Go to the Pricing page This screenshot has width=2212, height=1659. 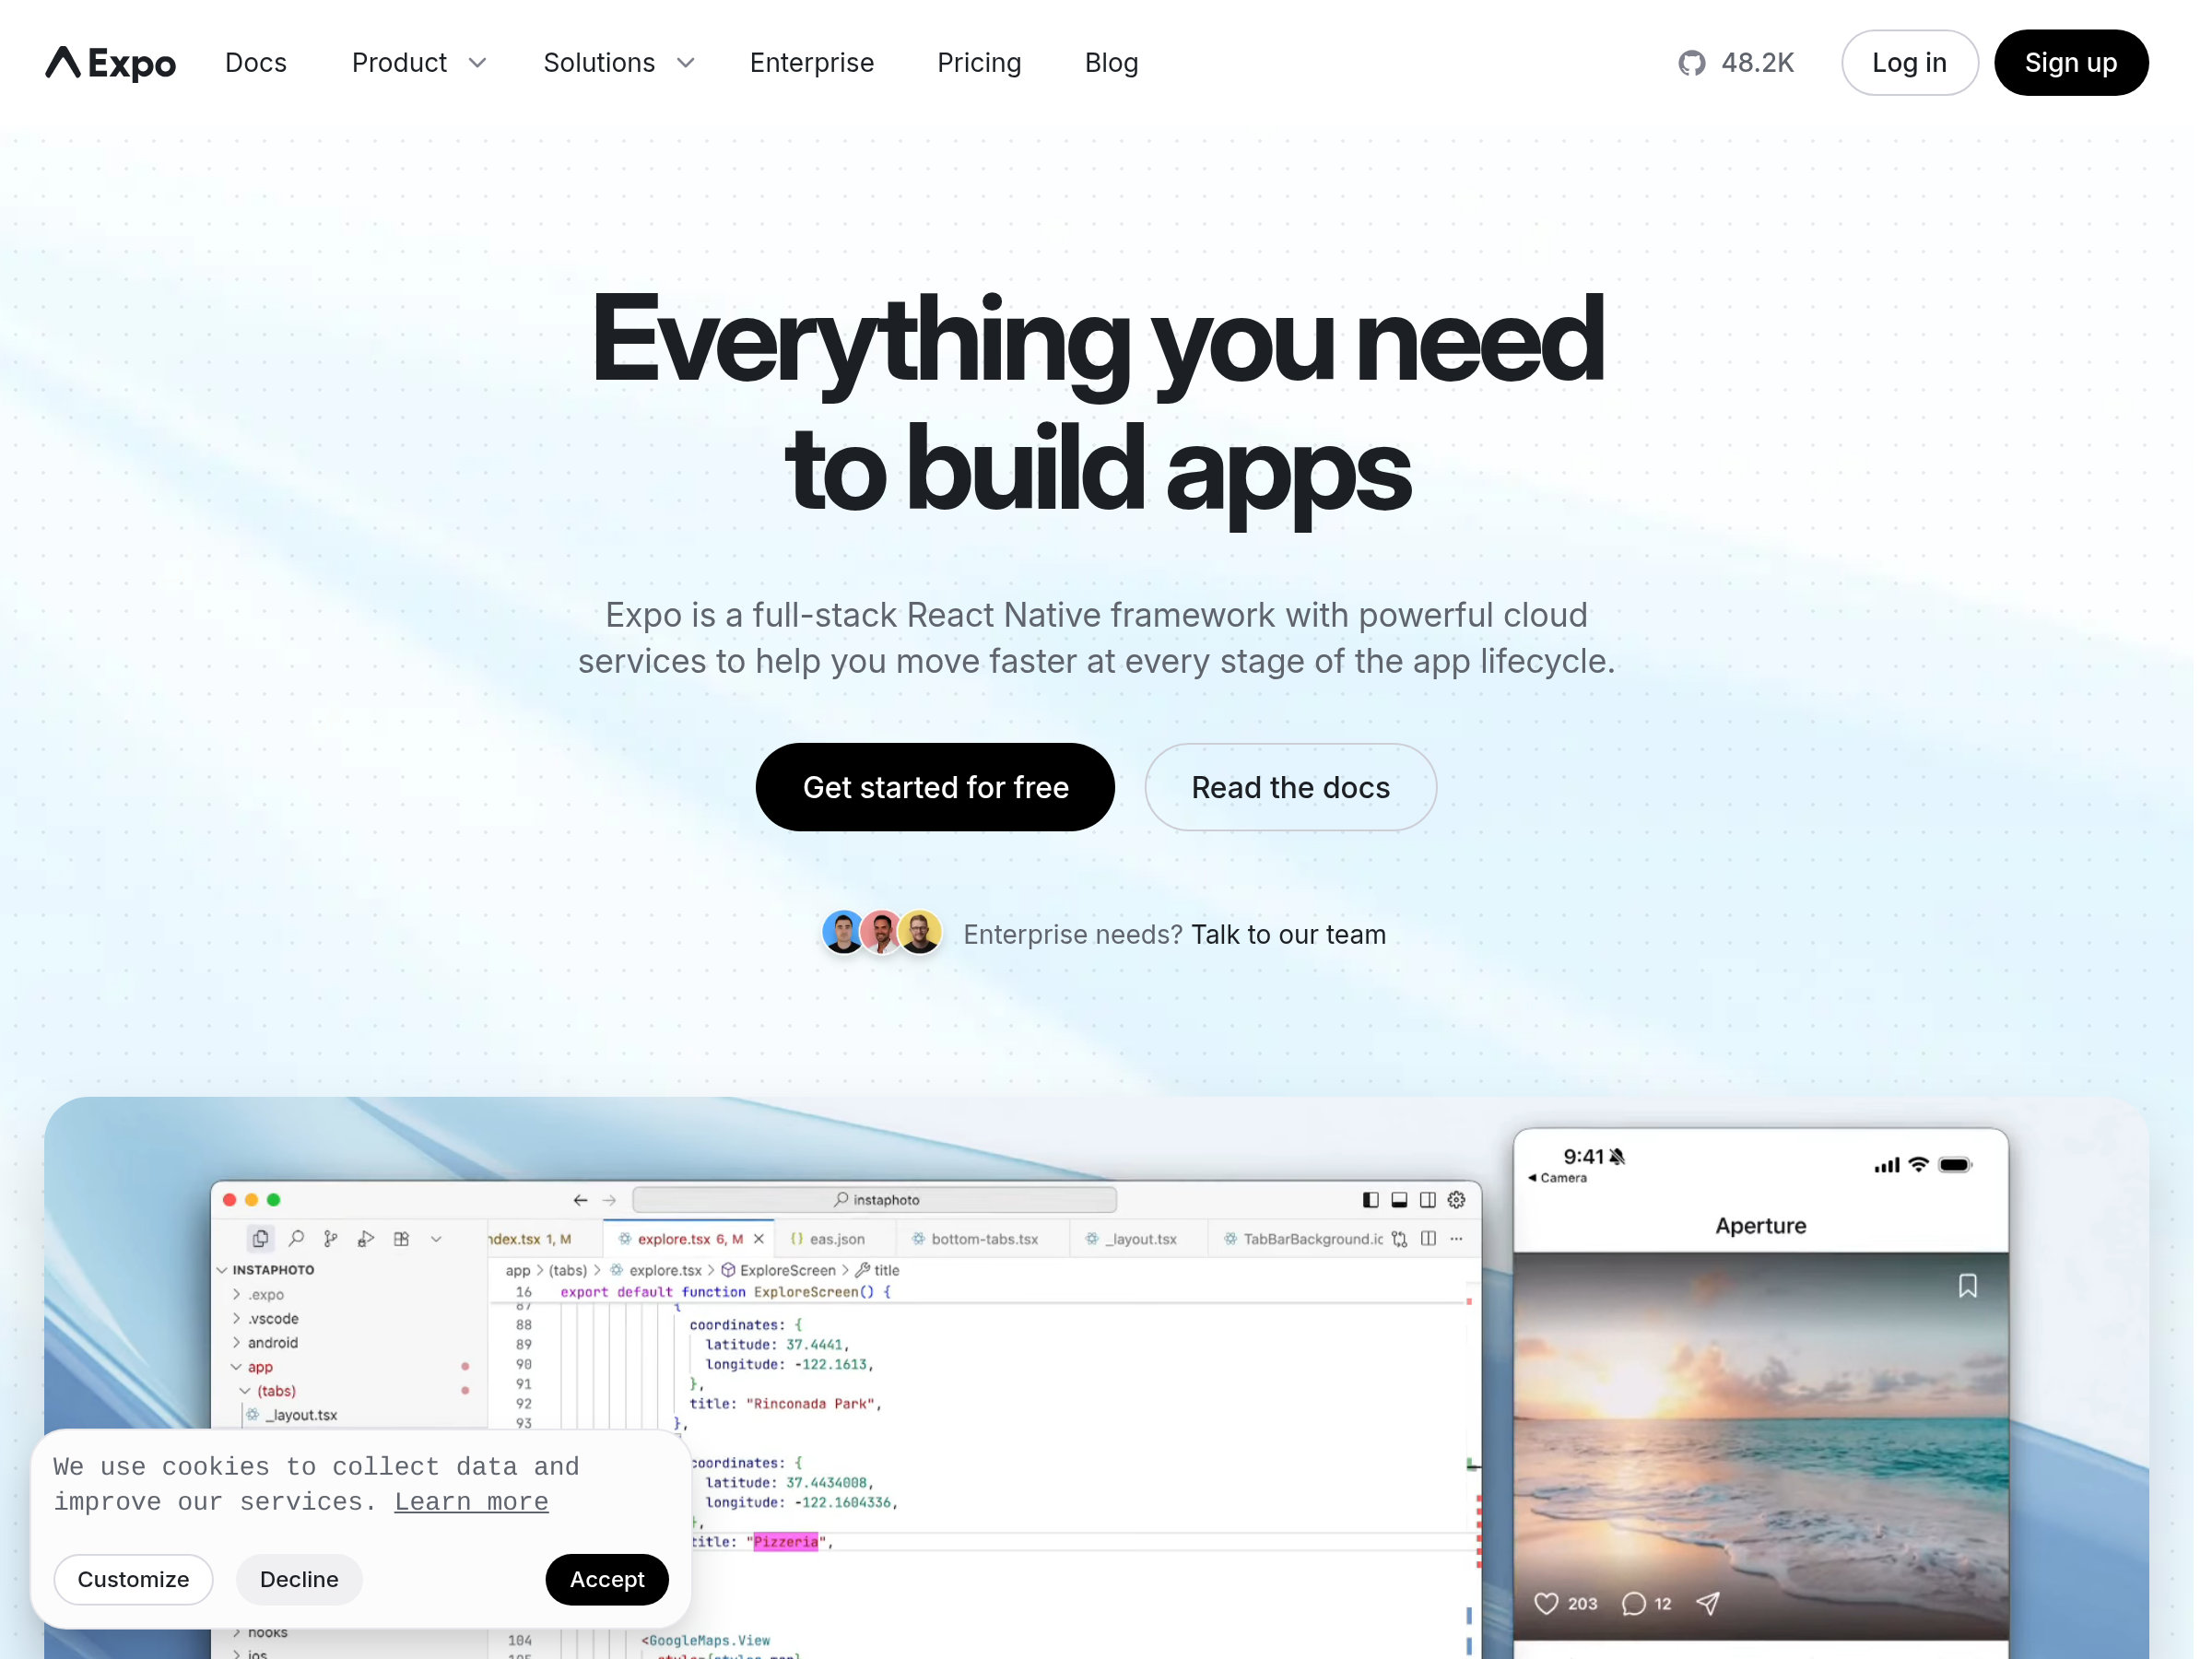click(979, 63)
